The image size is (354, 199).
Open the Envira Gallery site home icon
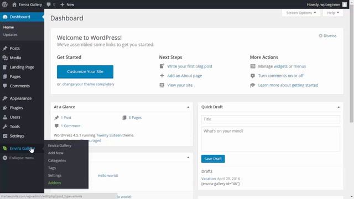(14, 4)
